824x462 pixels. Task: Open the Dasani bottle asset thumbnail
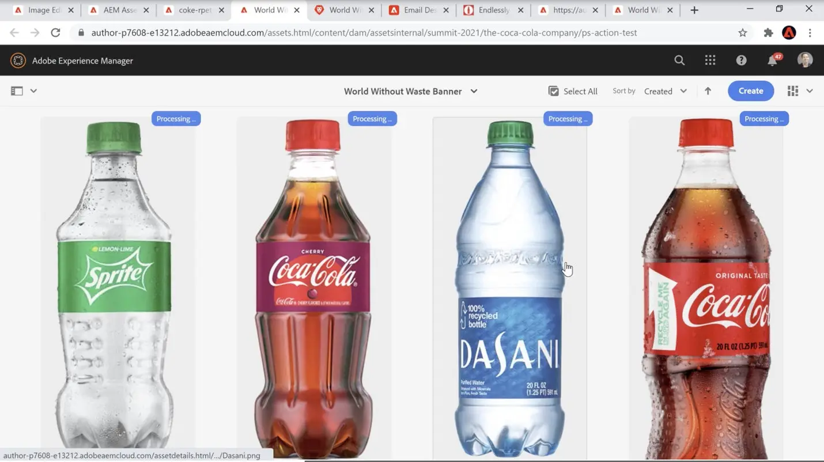510,288
